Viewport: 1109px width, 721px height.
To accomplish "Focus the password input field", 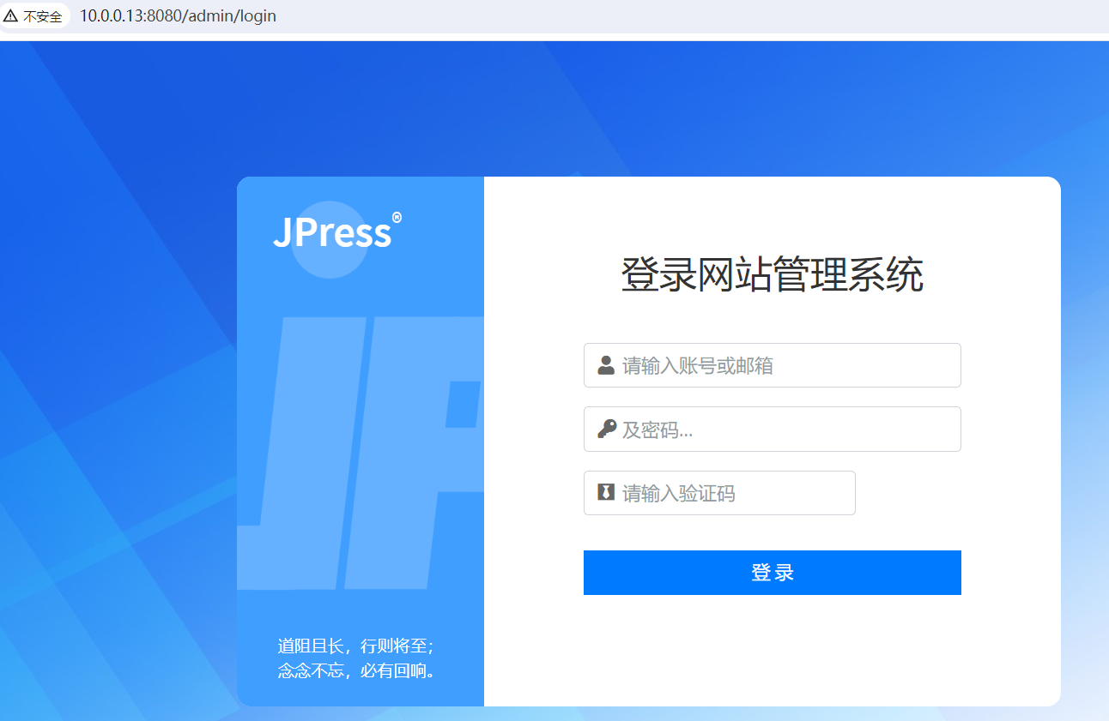I will click(x=773, y=429).
